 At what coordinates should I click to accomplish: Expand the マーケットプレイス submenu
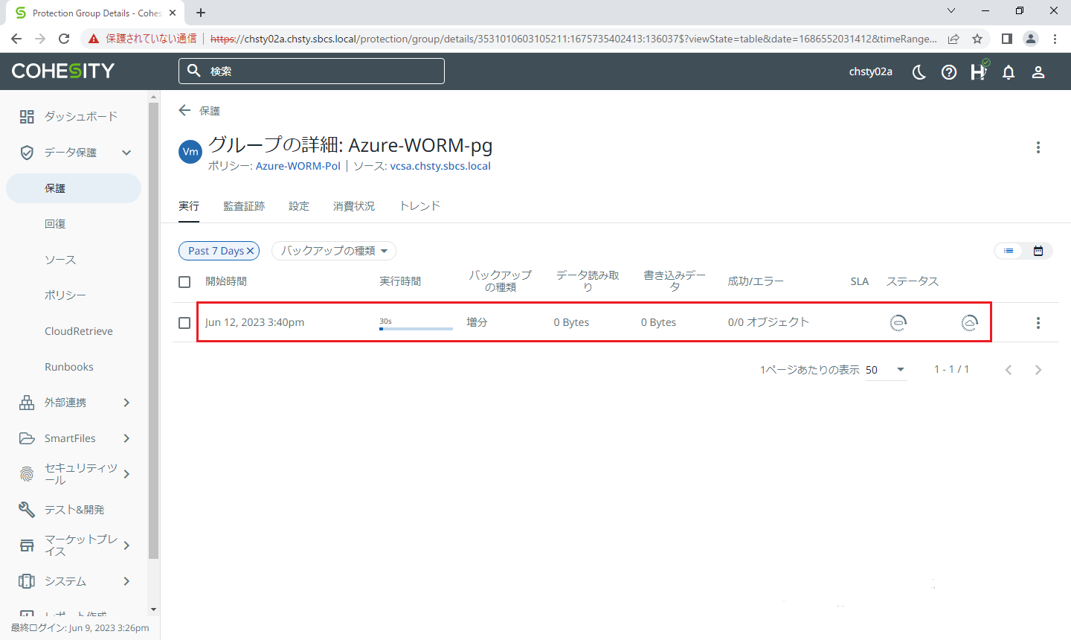126,545
